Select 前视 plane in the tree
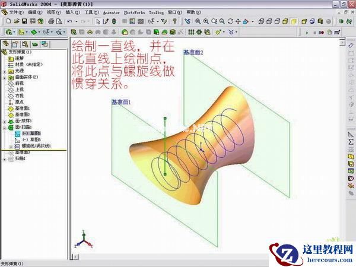The image size is (356, 267). click(20, 83)
